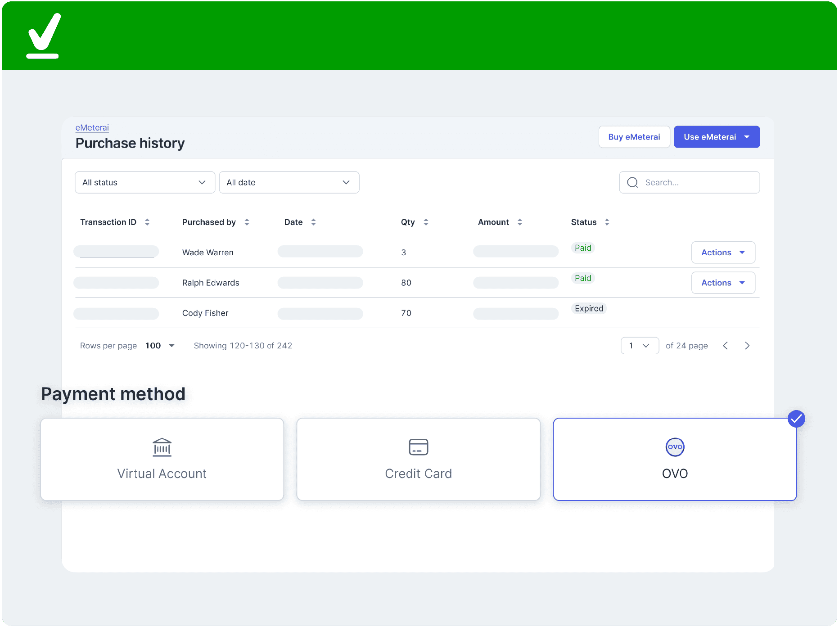
Task: Change the rows per page 100 dropdown
Action: (160, 346)
